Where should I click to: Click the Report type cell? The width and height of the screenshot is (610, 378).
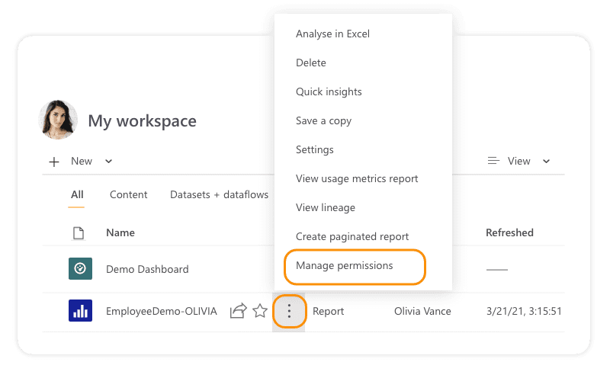pyautogui.click(x=328, y=311)
